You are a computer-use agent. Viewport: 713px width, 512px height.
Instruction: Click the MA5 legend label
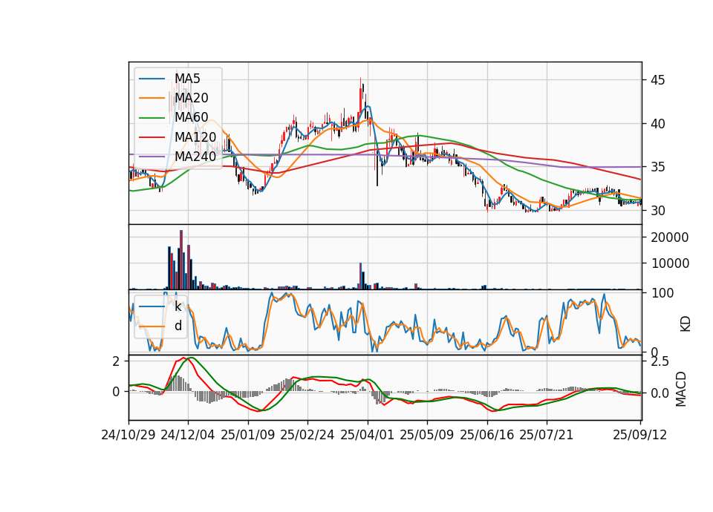pyautogui.click(x=187, y=79)
